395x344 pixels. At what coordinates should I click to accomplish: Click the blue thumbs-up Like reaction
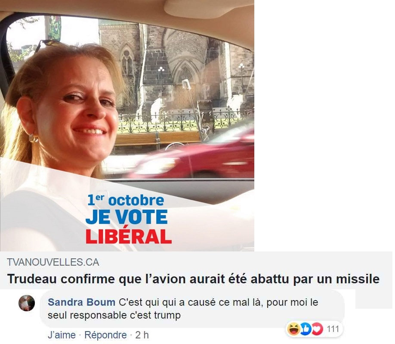[306, 329]
